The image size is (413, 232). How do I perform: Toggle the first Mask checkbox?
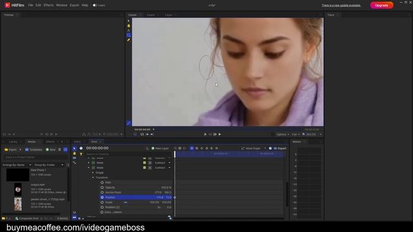tap(93, 163)
